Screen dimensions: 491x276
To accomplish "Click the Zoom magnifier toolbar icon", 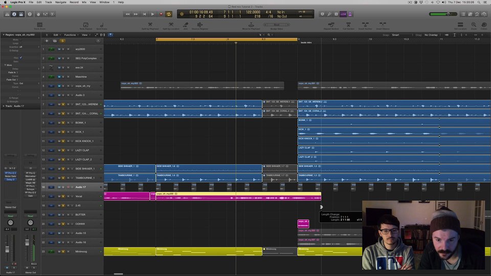I will (474, 26).
